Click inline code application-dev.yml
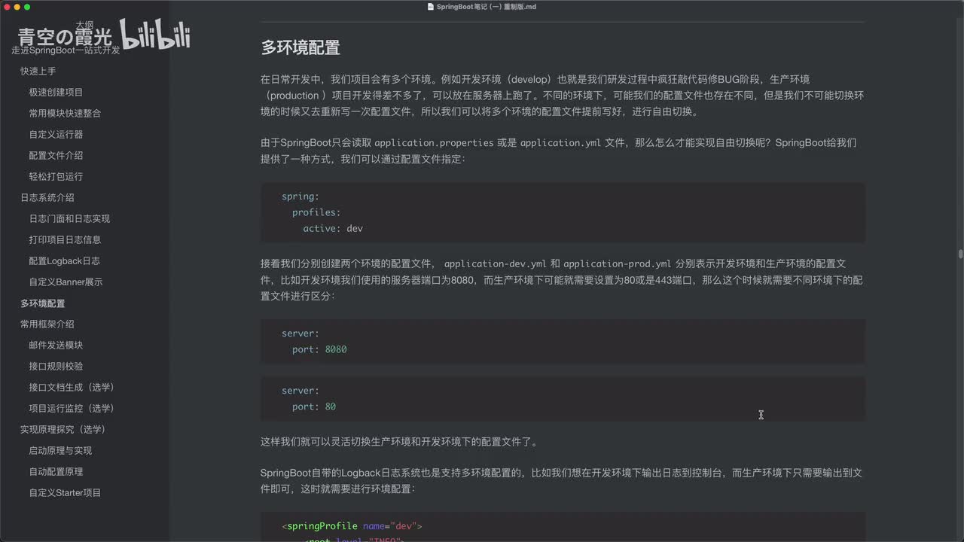This screenshot has width=964, height=542. [495, 263]
